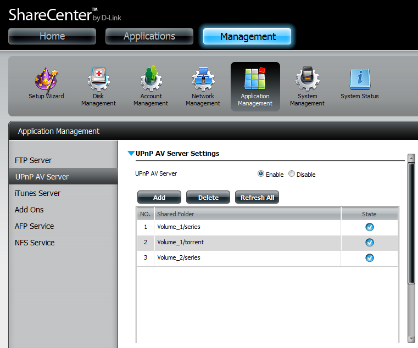Click the vertical scrollbar thumb
Viewport: 418px width, 348px height.
[411, 223]
